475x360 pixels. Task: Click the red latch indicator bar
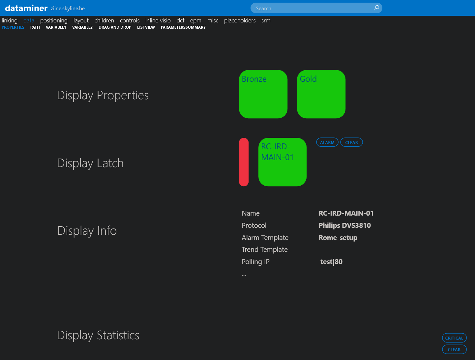tap(244, 162)
